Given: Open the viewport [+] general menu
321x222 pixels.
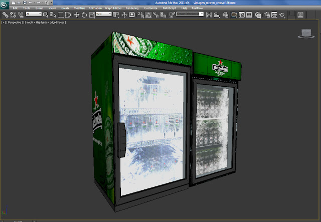Looking at the screenshot, I should (4, 23).
